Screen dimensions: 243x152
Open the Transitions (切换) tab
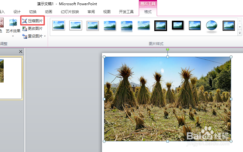(x=33, y=12)
